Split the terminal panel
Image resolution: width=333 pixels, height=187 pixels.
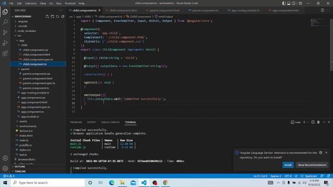point(313,122)
